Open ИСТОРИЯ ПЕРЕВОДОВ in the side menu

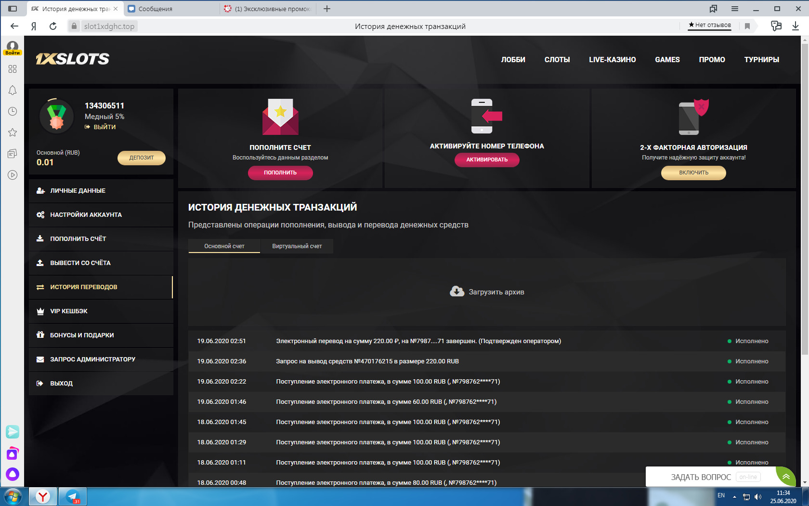(101, 287)
